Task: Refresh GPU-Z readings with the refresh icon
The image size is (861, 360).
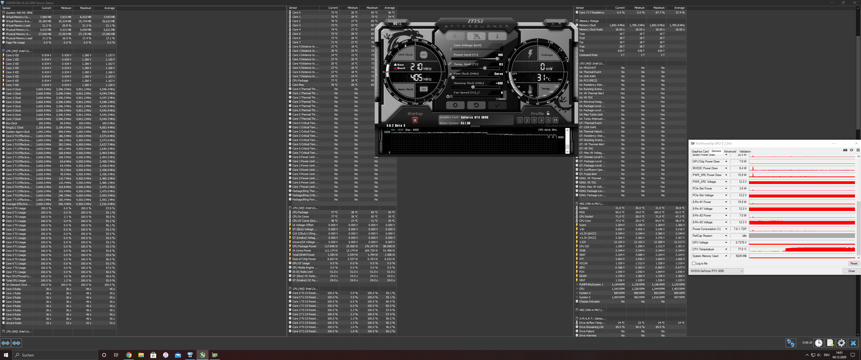Action: (852, 150)
